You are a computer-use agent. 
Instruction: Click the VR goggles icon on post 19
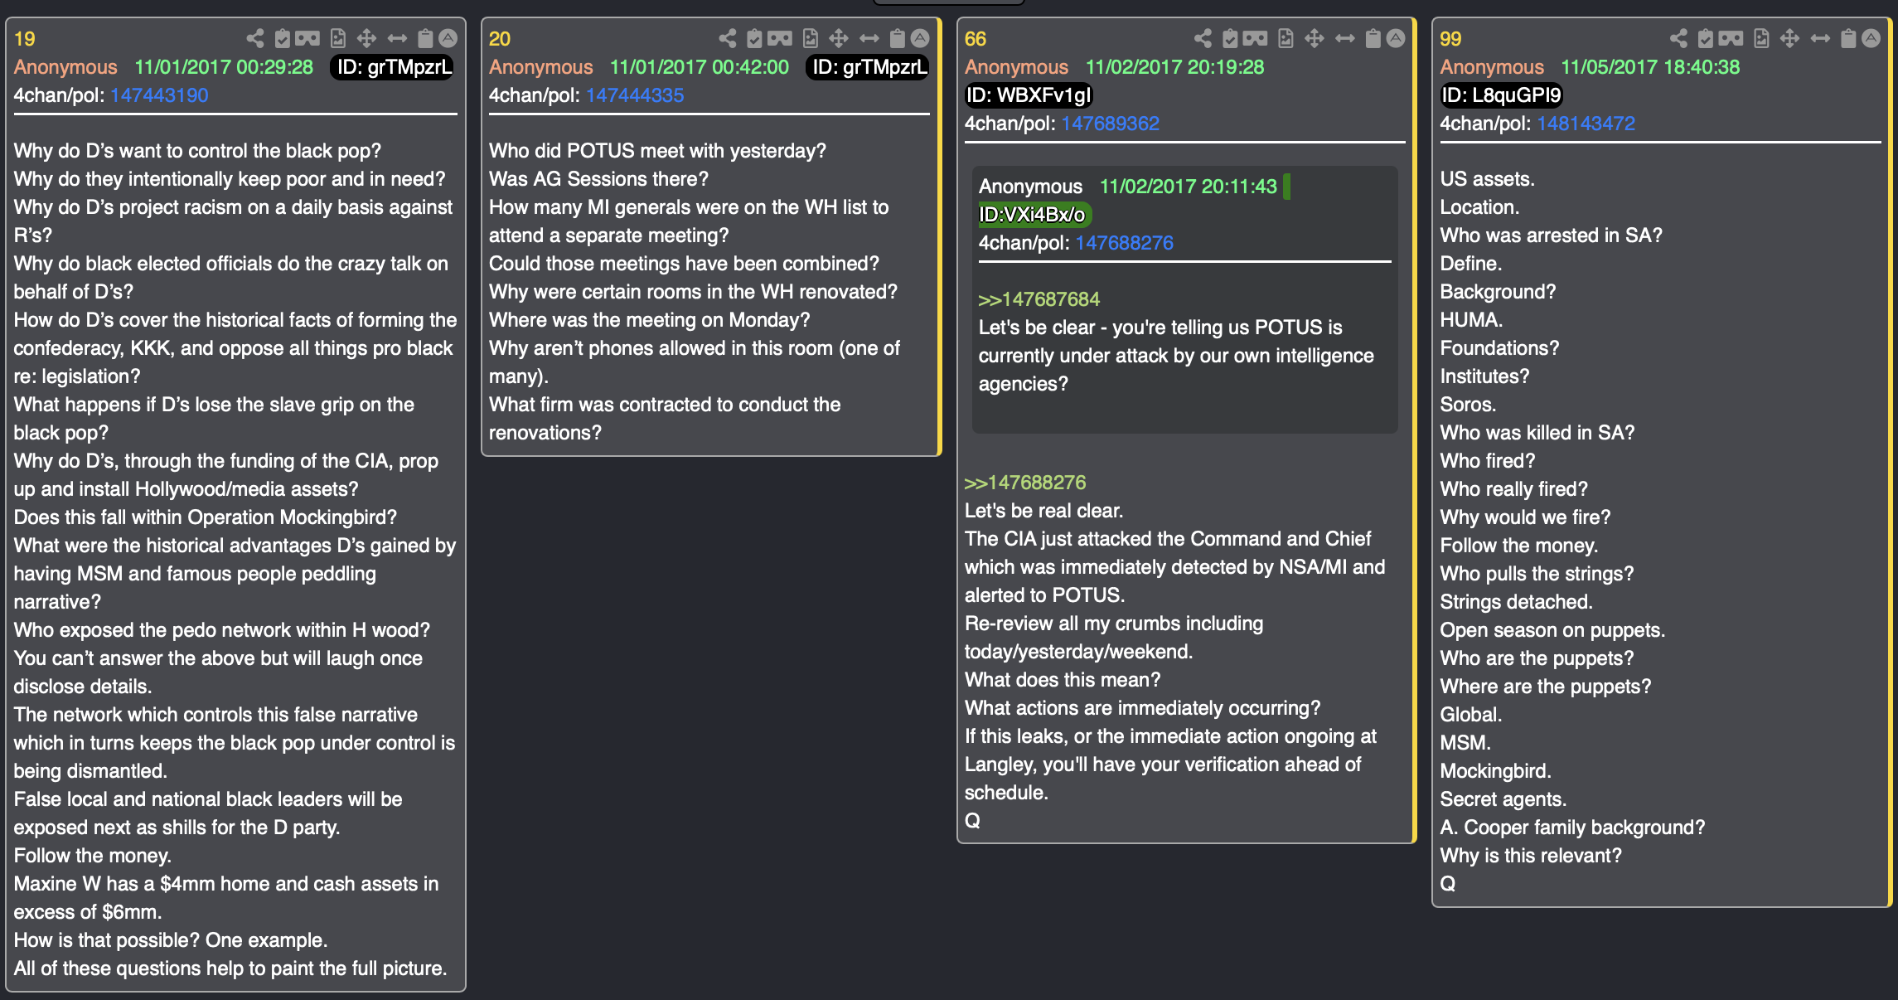click(307, 38)
